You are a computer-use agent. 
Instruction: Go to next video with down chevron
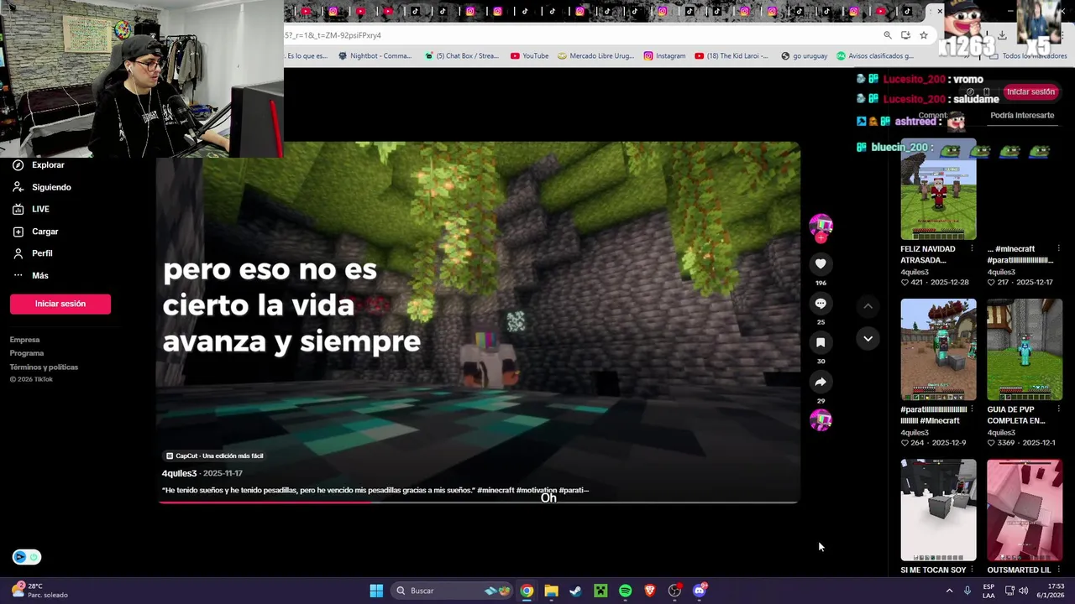(x=868, y=338)
